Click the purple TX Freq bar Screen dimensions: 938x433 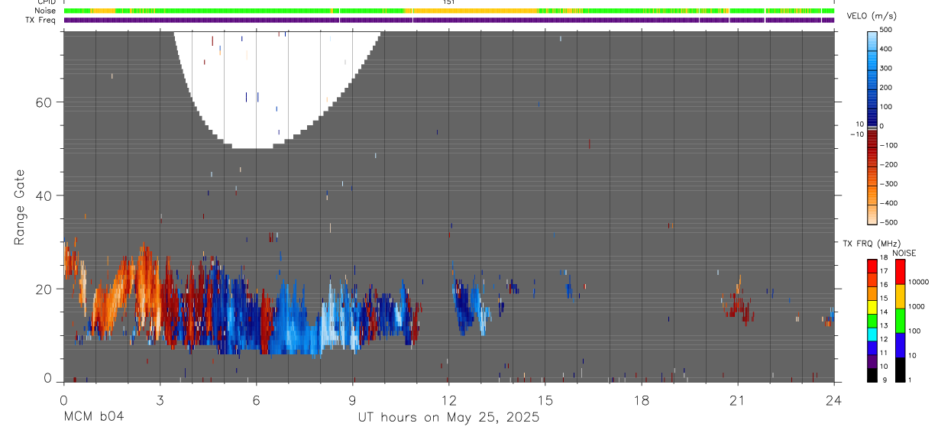pyautogui.click(x=448, y=20)
